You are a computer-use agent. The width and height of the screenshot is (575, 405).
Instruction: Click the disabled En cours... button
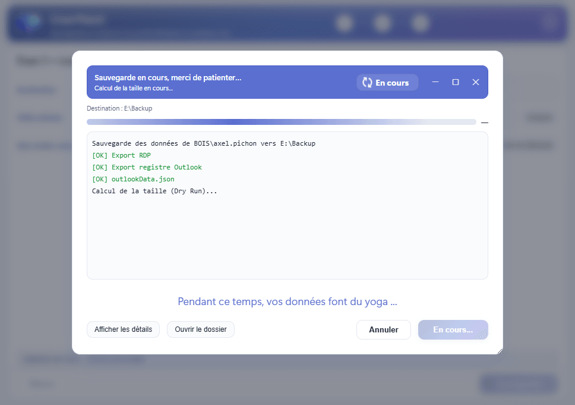[x=453, y=329]
